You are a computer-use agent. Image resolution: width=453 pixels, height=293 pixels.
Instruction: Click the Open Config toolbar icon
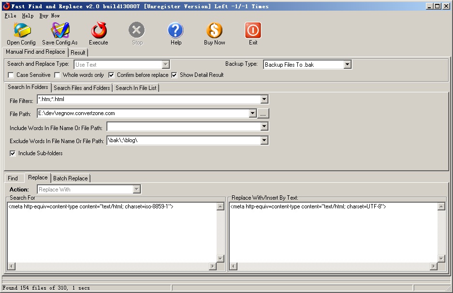tap(21, 30)
